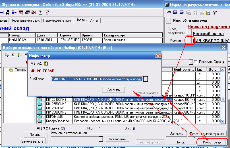Click the Инфо Товар button
The width and height of the screenshot is (230, 148).
[212, 142]
